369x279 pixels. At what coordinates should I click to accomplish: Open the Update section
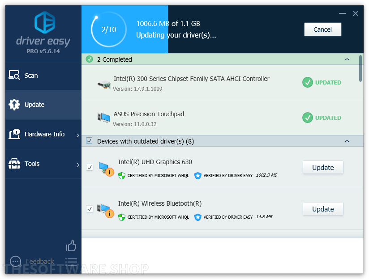pyautogui.click(x=43, y=105)
